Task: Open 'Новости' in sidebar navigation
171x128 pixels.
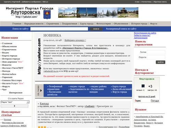Action: (7, 65)
